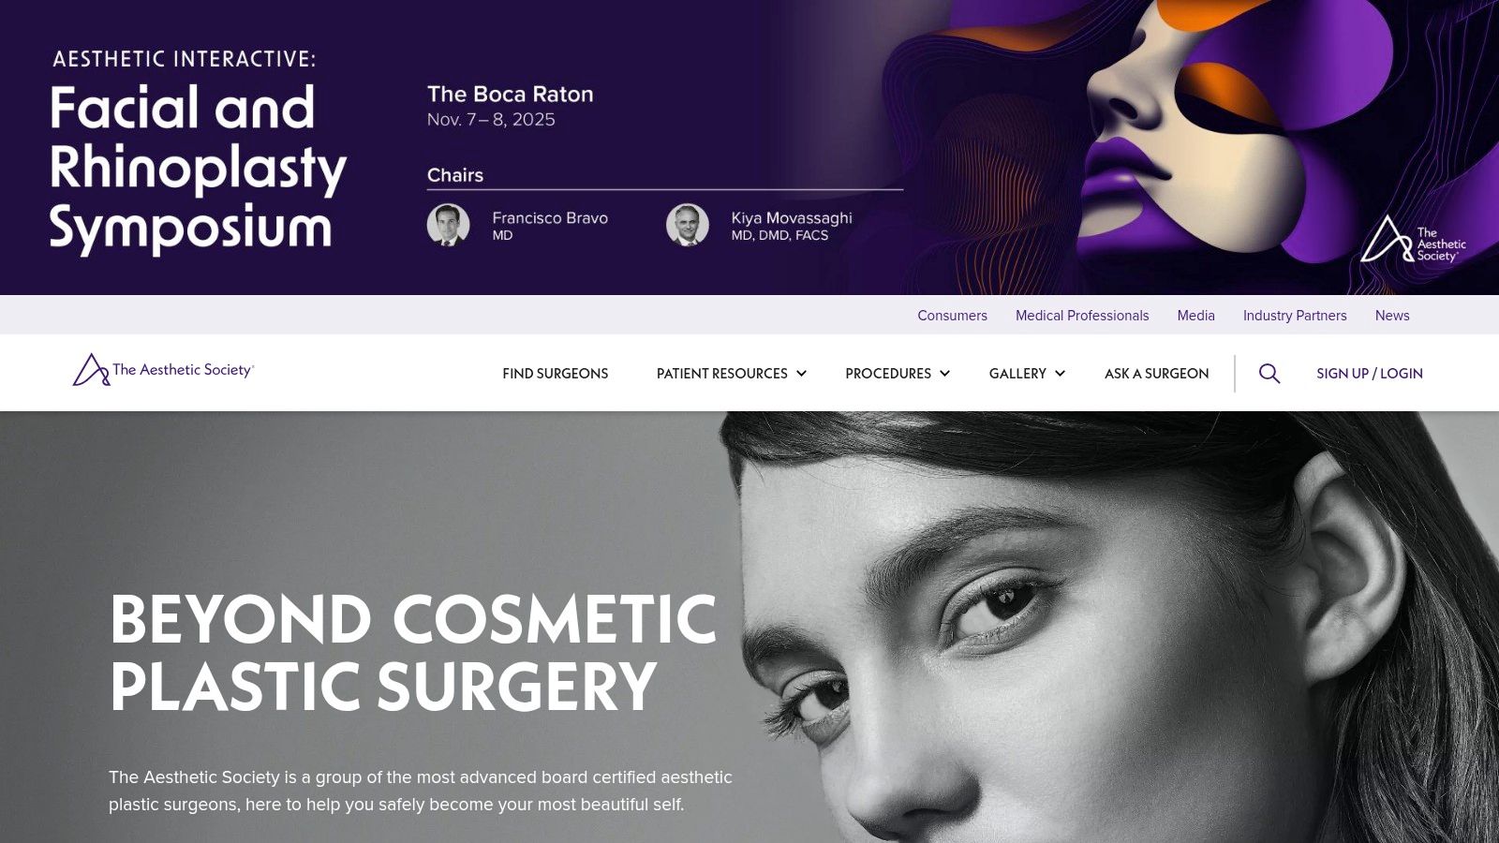Open the Find Surgeons menu item
Image resolution: width=1499 pixels, height=843 pixels.
[555, 374]
